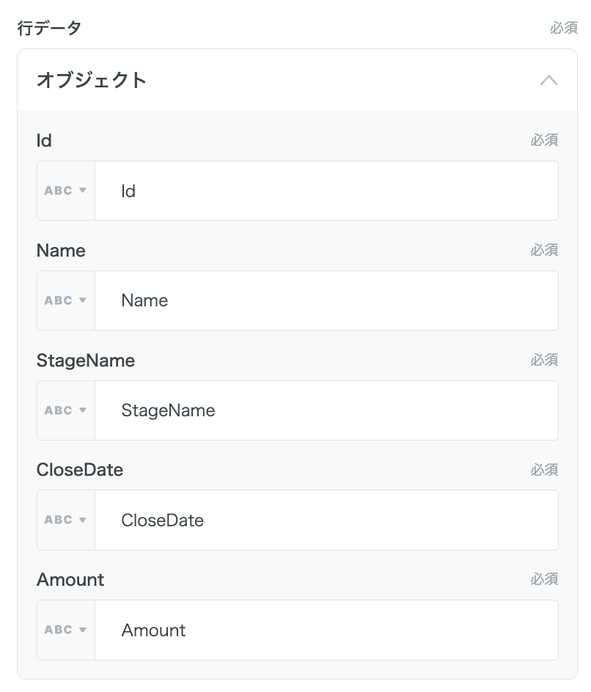
Task: Open the ABC type dropdown for Name
Action: click(66, 301)
